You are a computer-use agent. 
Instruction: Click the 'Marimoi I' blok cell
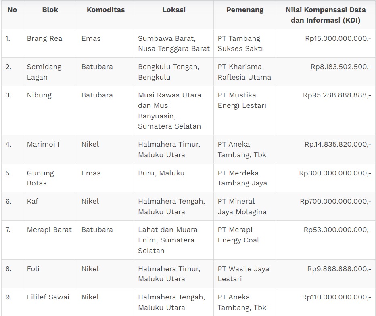click(x=43, y=145)
